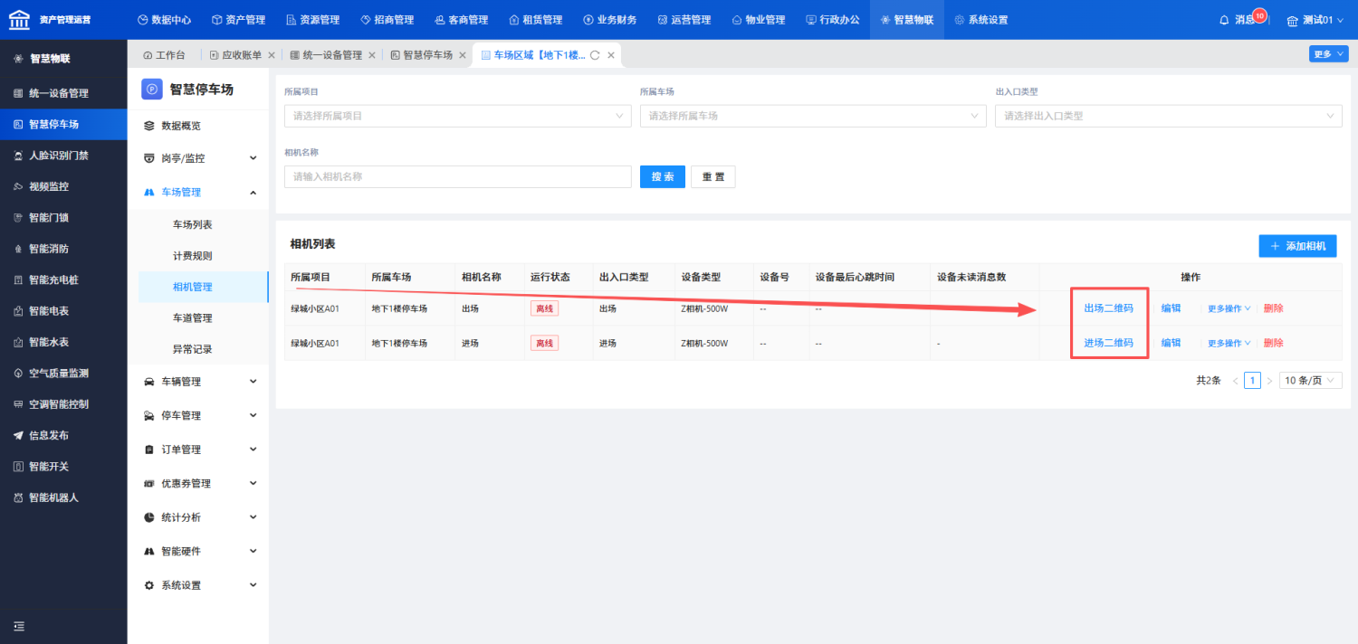The width and height of the screenshot is (1358, 644).
Task: Click the 资产管理运营 logo icon
Action: (x=19, y=19)
